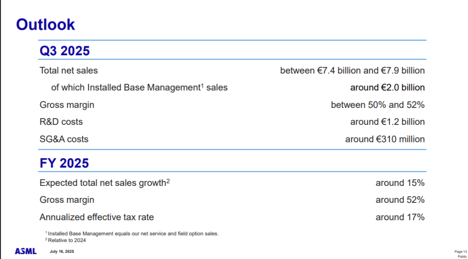This screenshot has width=468, height=259.
Task: Click the FY 2025 section heading
Action: [x=64, y=163]
